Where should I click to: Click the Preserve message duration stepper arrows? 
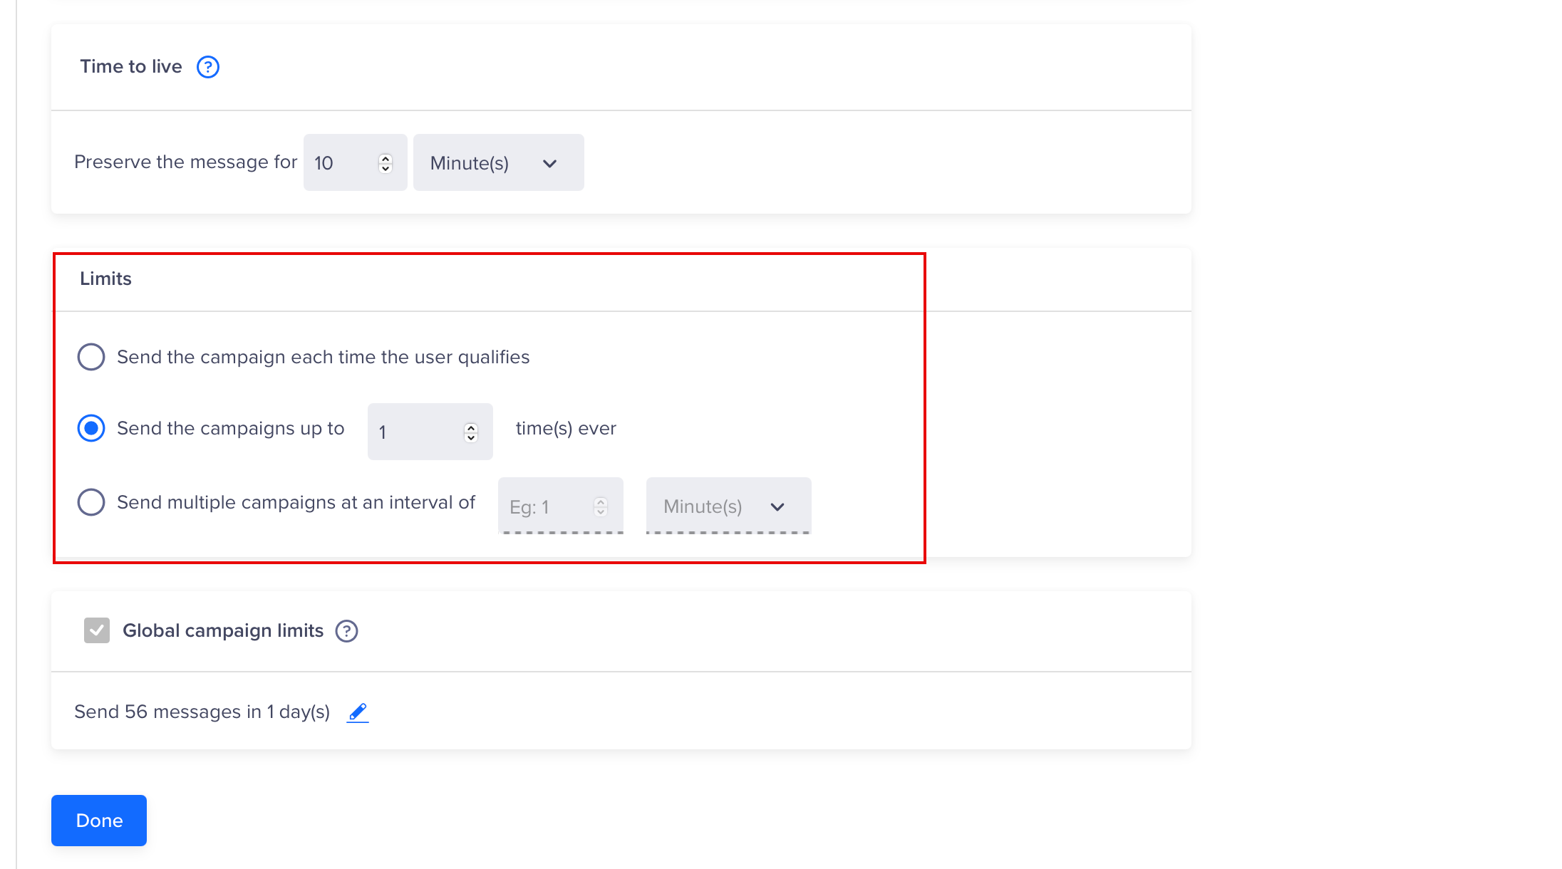click(386, 163)
